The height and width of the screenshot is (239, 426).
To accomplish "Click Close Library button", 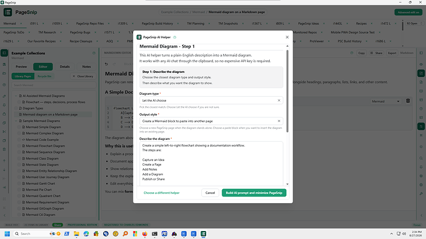I will click(83, 76).
